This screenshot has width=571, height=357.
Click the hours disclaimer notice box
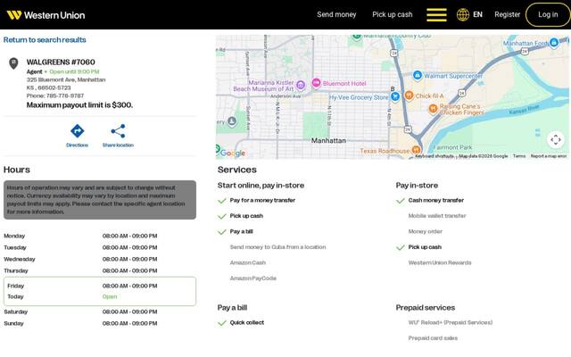100,200
